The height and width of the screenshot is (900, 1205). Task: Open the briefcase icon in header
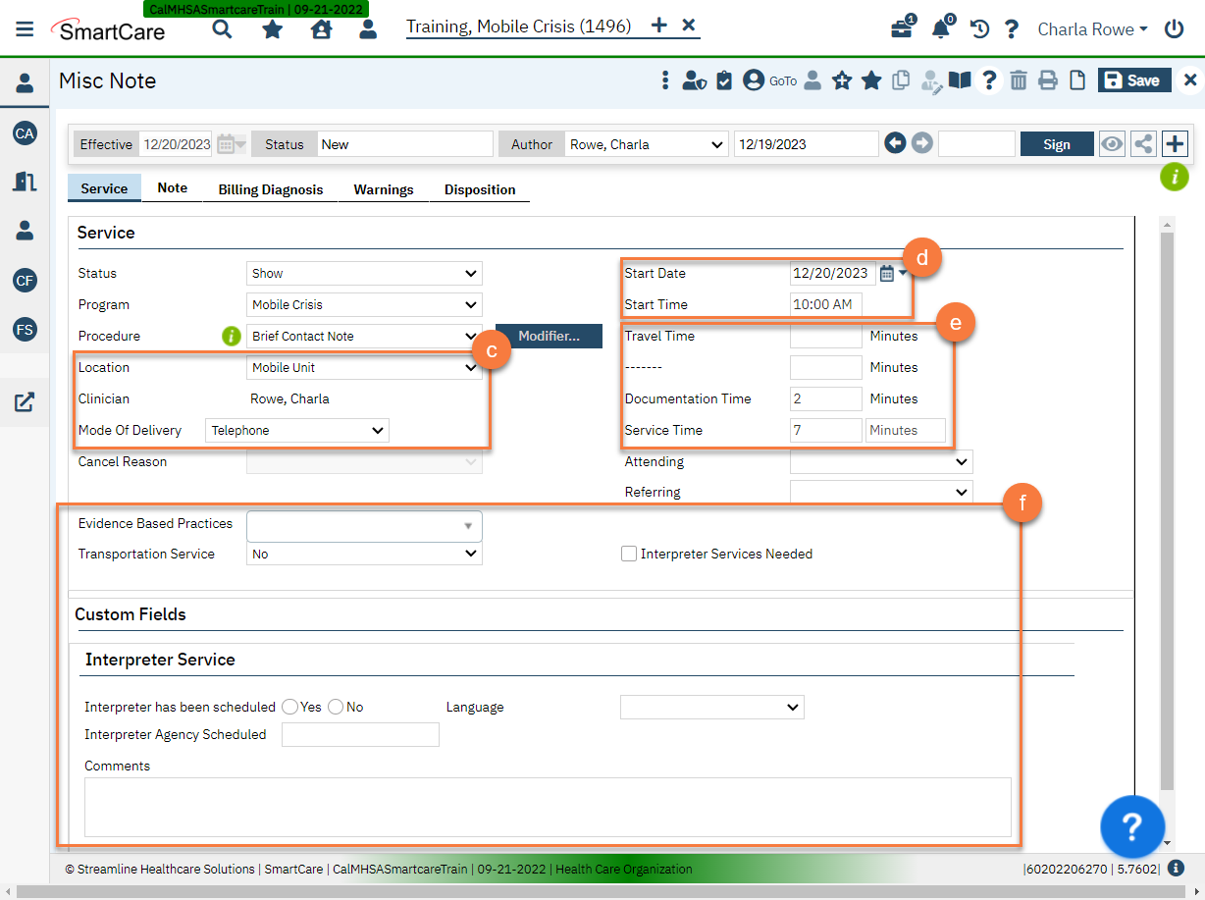coord(901,29)
